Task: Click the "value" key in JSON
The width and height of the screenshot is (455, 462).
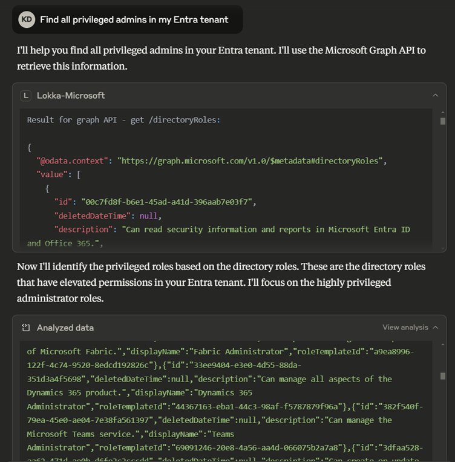Action: [x=52, y=174]
